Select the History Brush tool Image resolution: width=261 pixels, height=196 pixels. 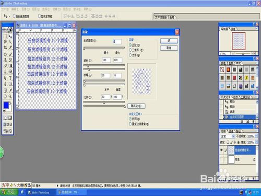pos(10,60)
